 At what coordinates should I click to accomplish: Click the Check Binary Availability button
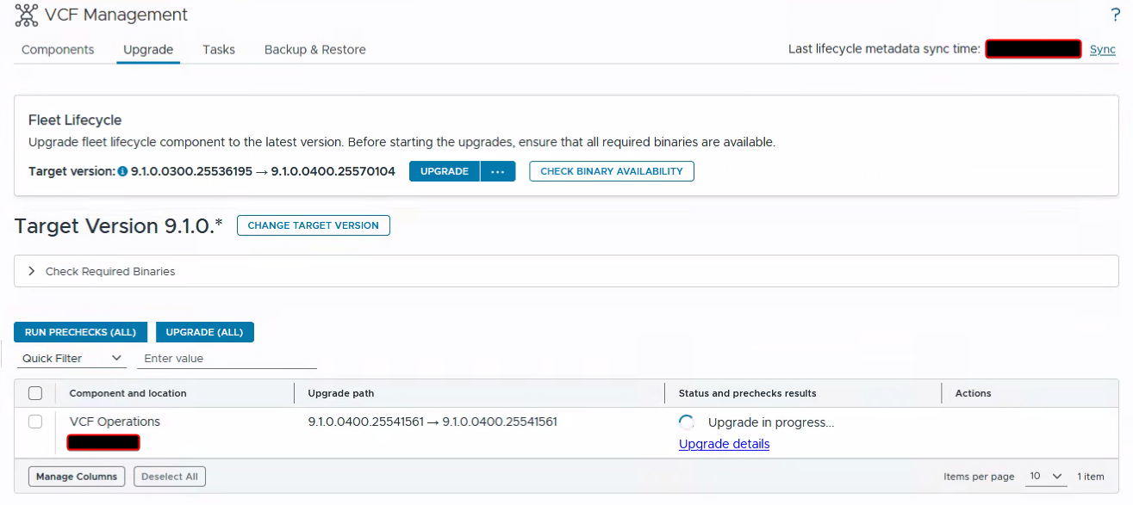click(612, 171)
